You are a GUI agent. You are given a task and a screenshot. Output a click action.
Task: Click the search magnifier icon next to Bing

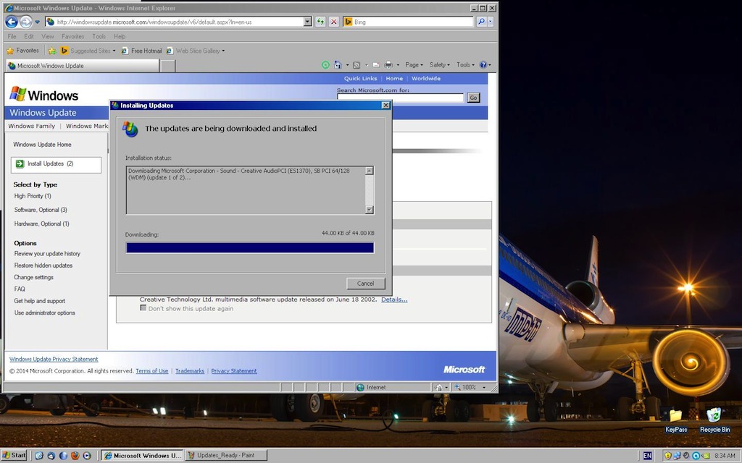[481, 22]
